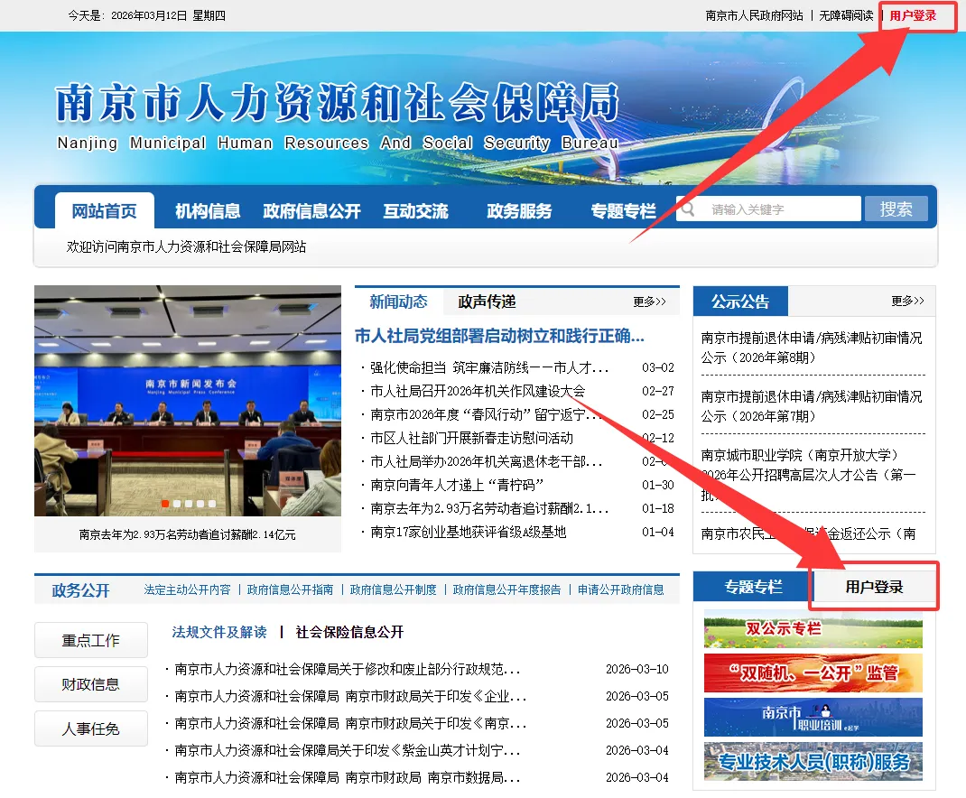Open news 市区人社部门开展新春走访慰问活动

pos(471,438)
